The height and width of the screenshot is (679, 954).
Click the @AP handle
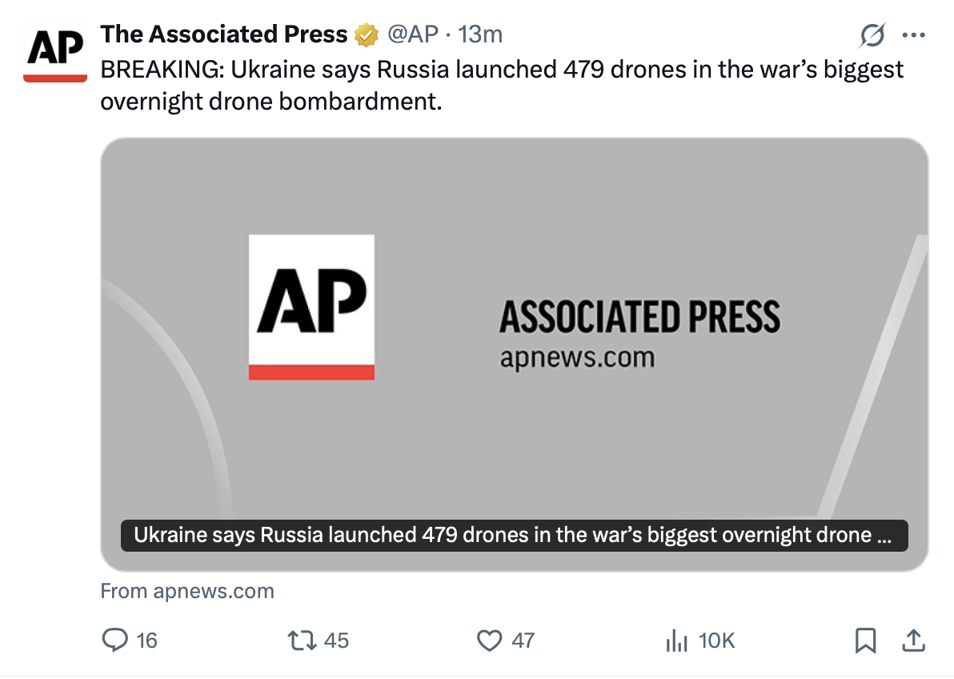(x=413, y=34)
